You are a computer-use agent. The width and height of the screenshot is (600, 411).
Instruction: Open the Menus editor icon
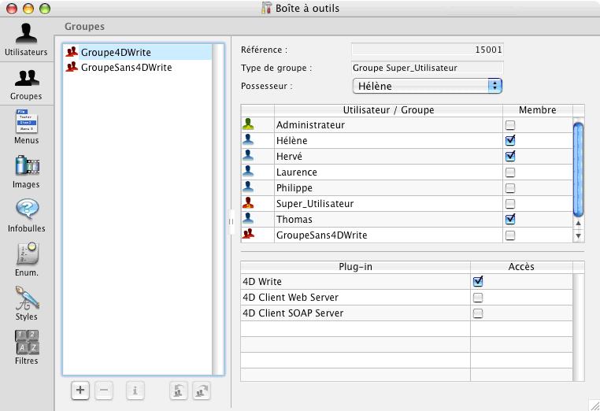pos(27,123)
